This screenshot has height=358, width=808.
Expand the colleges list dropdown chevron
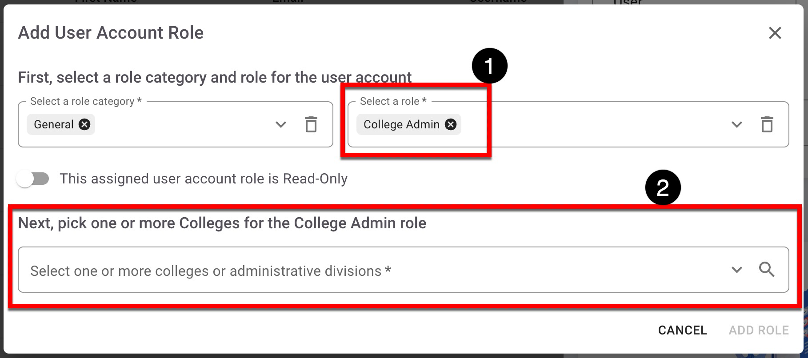[x=737, y=270]
